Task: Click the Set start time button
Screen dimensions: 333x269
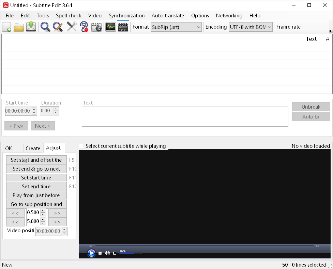Action: tap(36, 177)
